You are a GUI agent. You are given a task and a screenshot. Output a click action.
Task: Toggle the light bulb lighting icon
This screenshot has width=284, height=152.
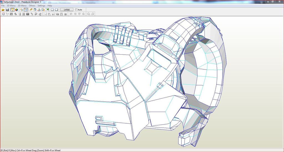(x=12, y=10)
